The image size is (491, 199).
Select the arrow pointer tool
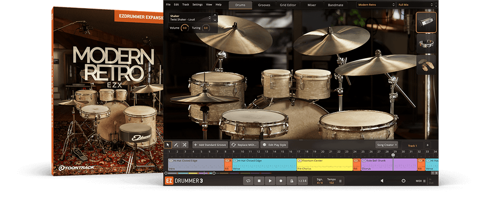[x=168, y=144]
